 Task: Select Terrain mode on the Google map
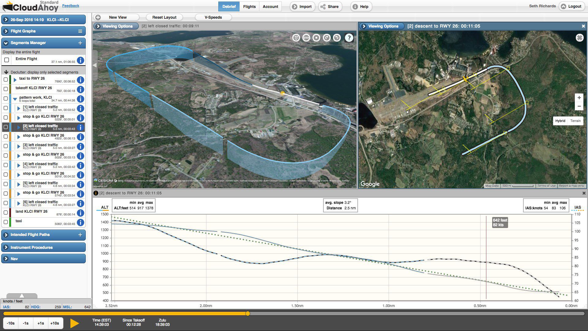(575, 121)
